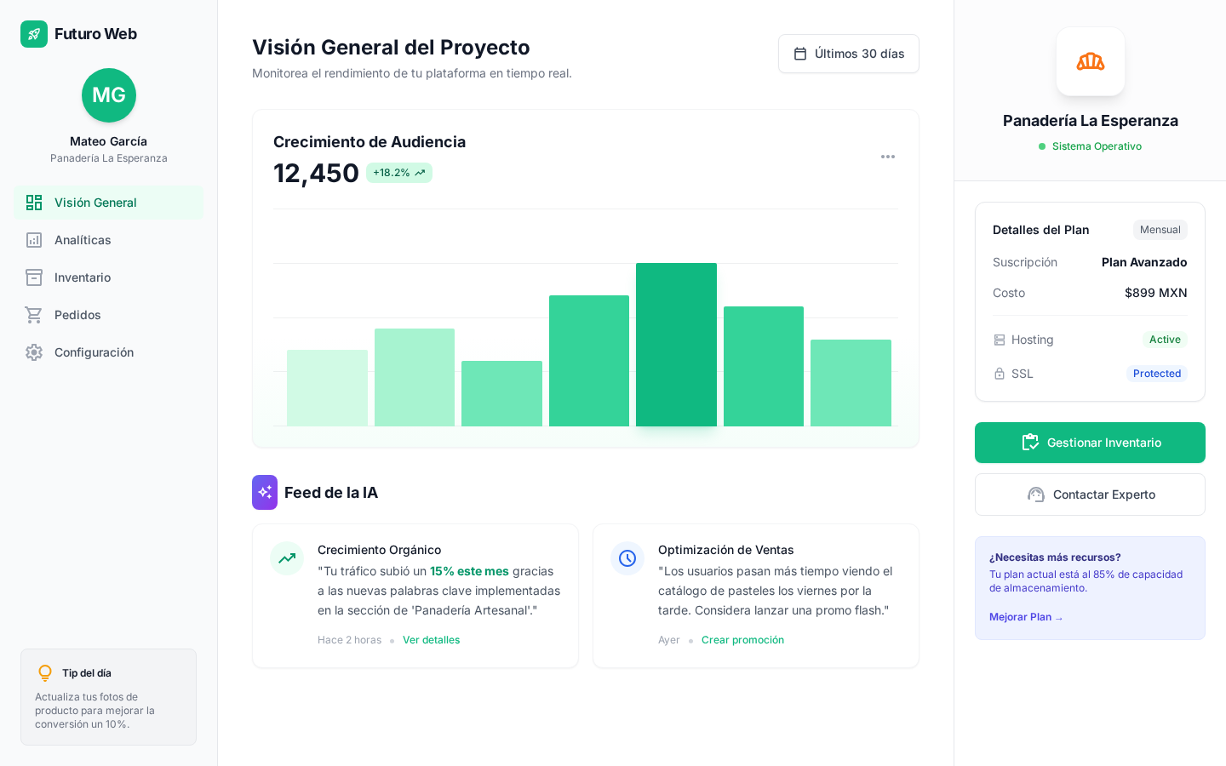
Task: Click the Inventario sidebar icon
Action: pos(34,277)
